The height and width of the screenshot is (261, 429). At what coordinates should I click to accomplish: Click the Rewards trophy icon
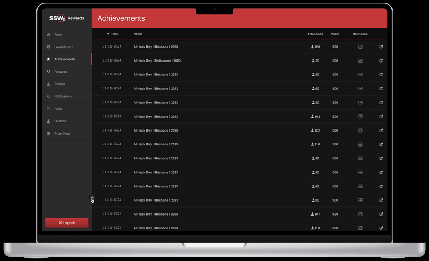tap(49, 72)
